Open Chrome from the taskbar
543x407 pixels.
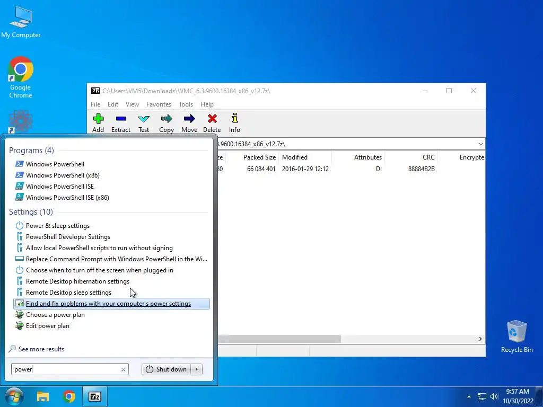[x=69, y=396]
